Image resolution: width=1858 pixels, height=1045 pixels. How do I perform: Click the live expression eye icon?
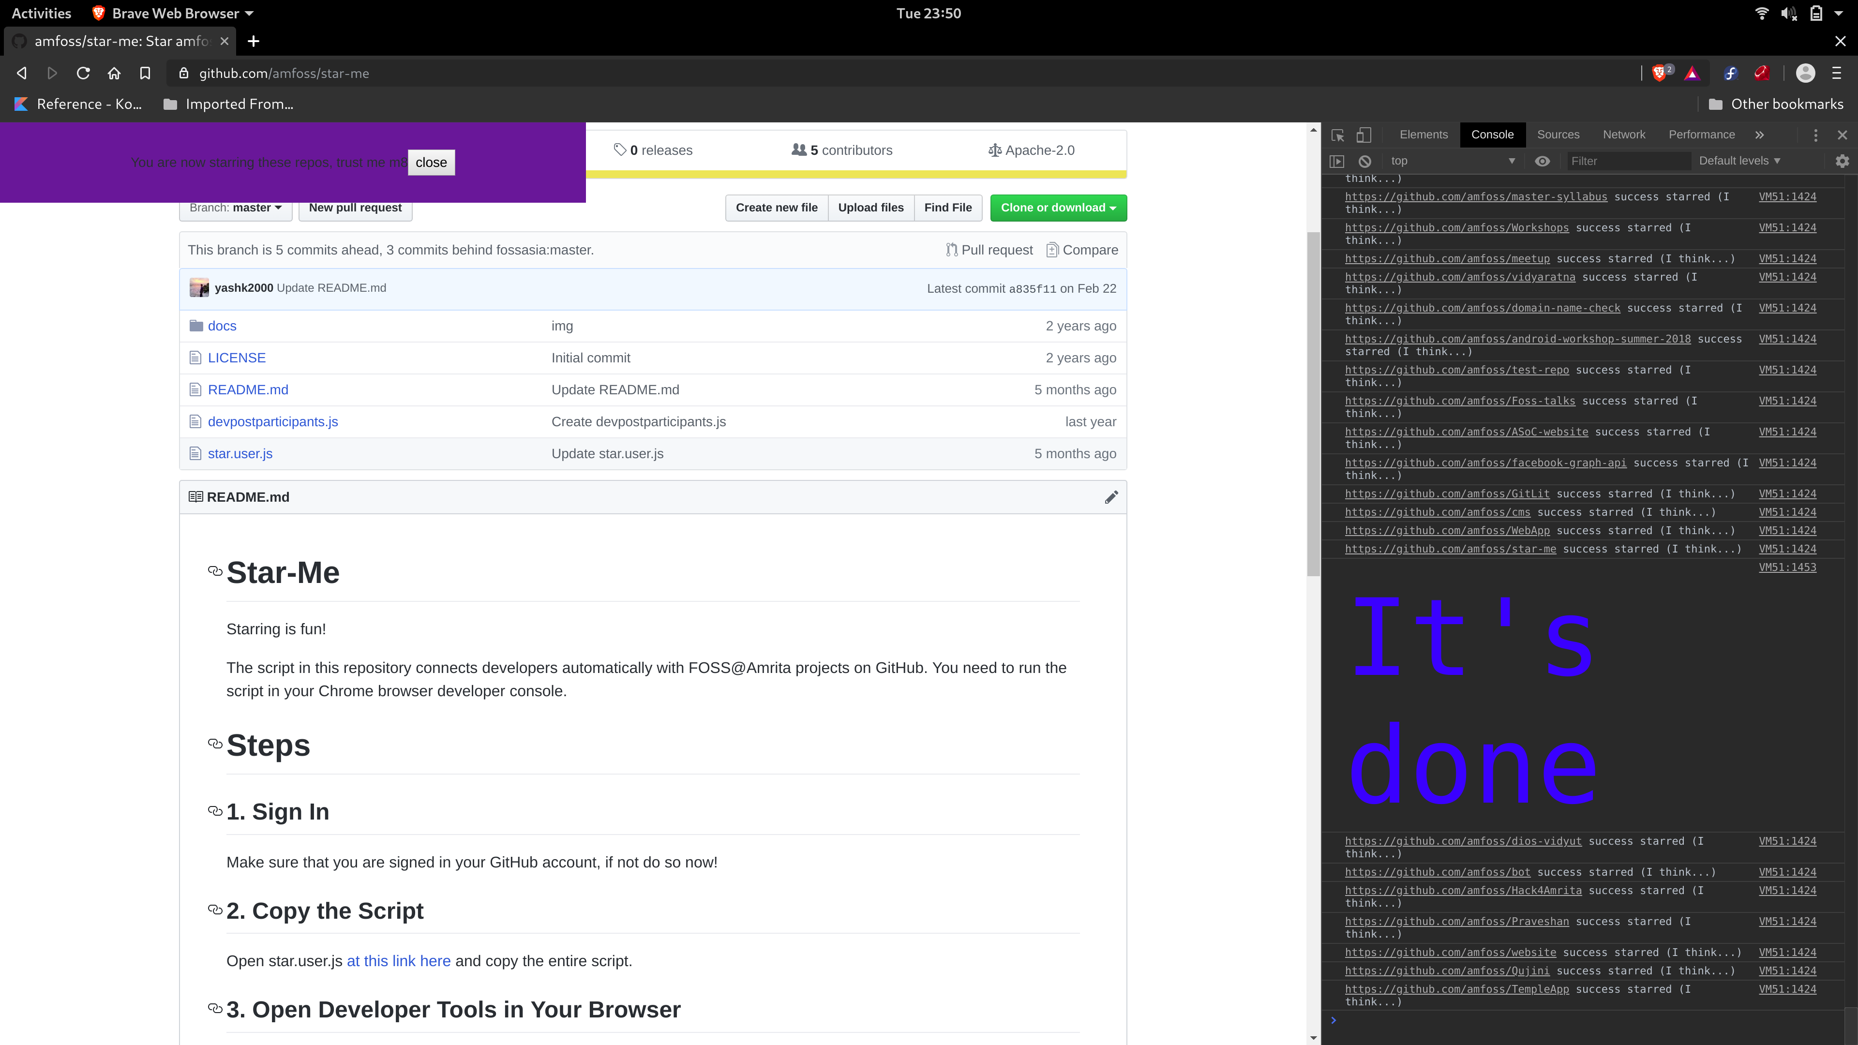tap(1542, 161)
